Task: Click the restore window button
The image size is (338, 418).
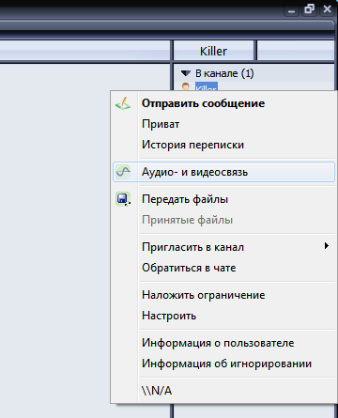Action: (x=309, y=9)
